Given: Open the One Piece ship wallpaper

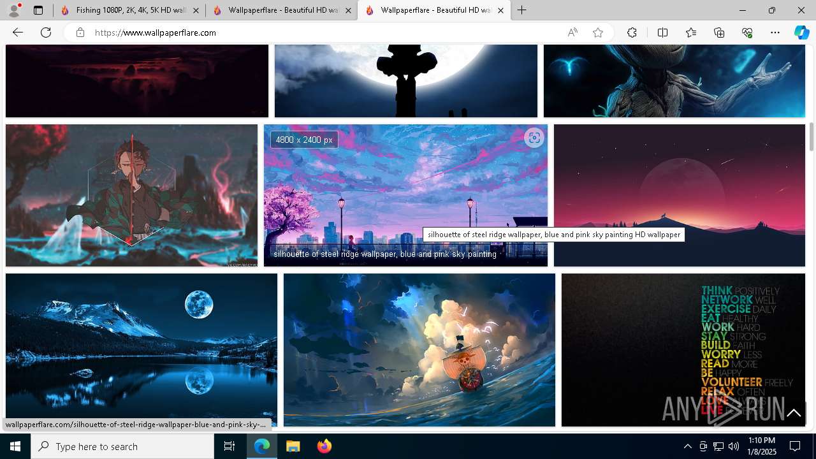Looking at the screenshot, I should [419, 350].
